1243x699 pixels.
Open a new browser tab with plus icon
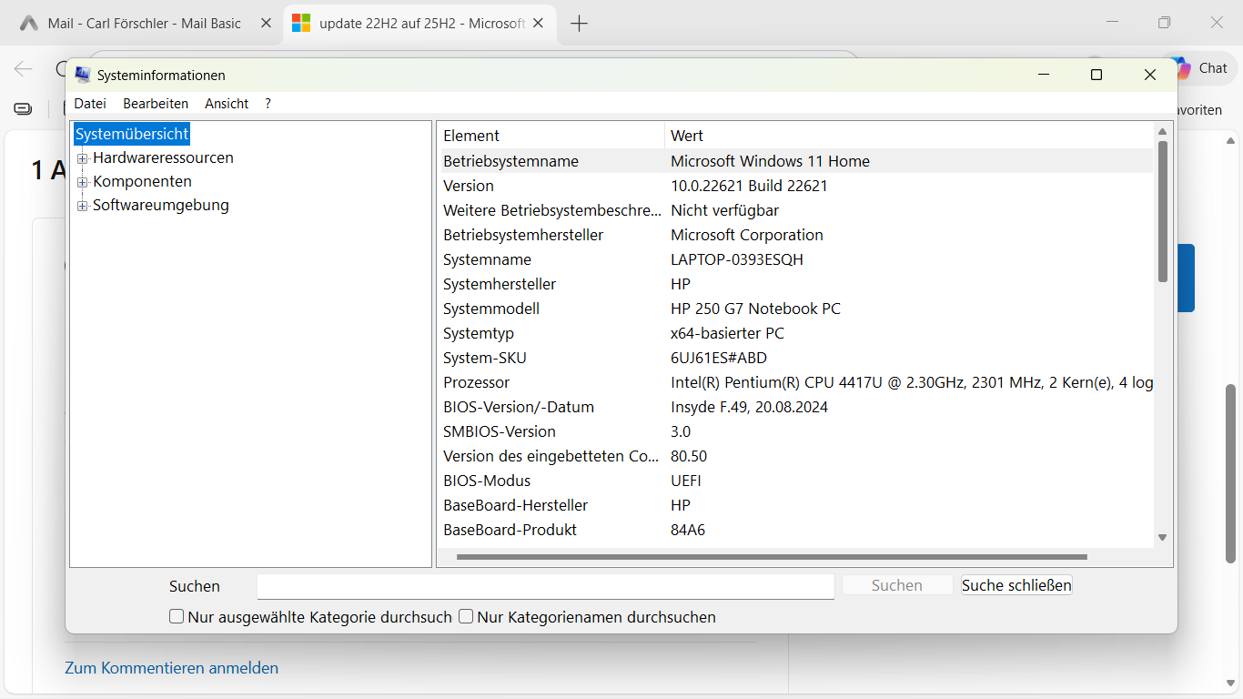(579, 24)
